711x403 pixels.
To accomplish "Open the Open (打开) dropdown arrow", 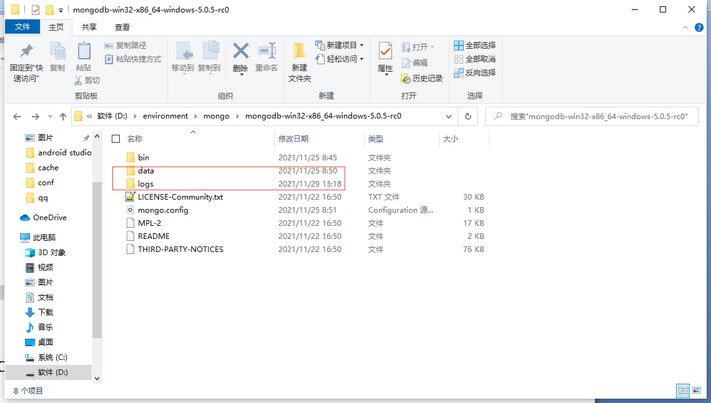I will (432, 47).
